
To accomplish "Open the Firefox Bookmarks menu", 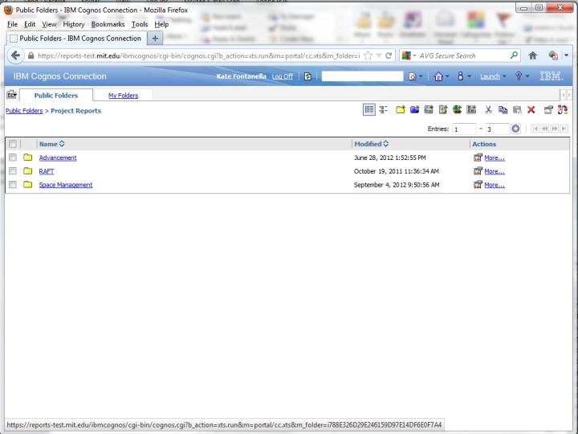I will [x=108, y=24].
